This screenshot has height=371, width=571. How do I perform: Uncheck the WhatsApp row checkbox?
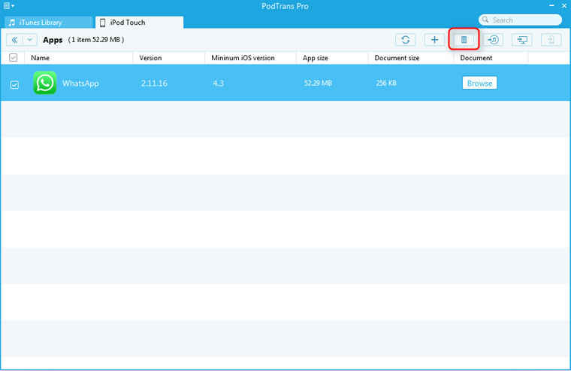tap(14, 84)
